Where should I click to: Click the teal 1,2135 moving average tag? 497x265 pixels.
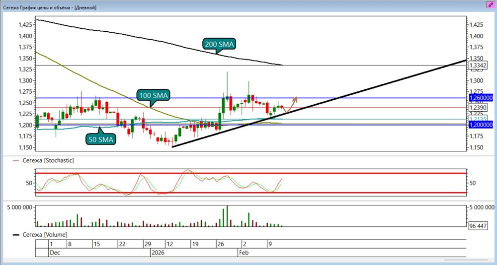[478, 120]
